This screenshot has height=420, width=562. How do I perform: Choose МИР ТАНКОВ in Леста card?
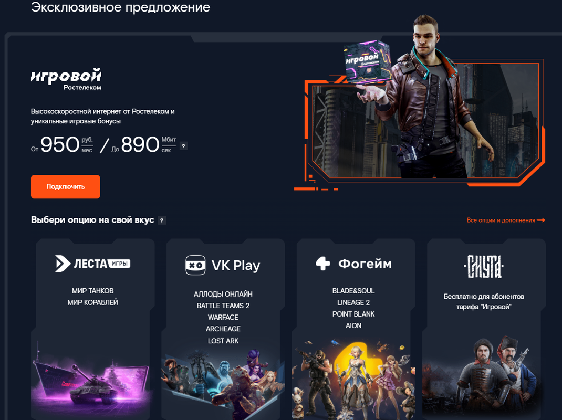93,291
